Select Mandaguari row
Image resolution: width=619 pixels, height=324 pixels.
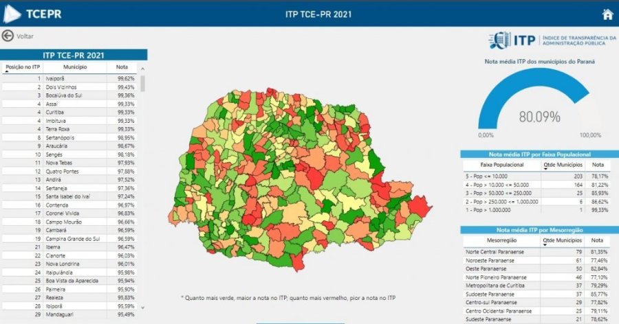69,314
